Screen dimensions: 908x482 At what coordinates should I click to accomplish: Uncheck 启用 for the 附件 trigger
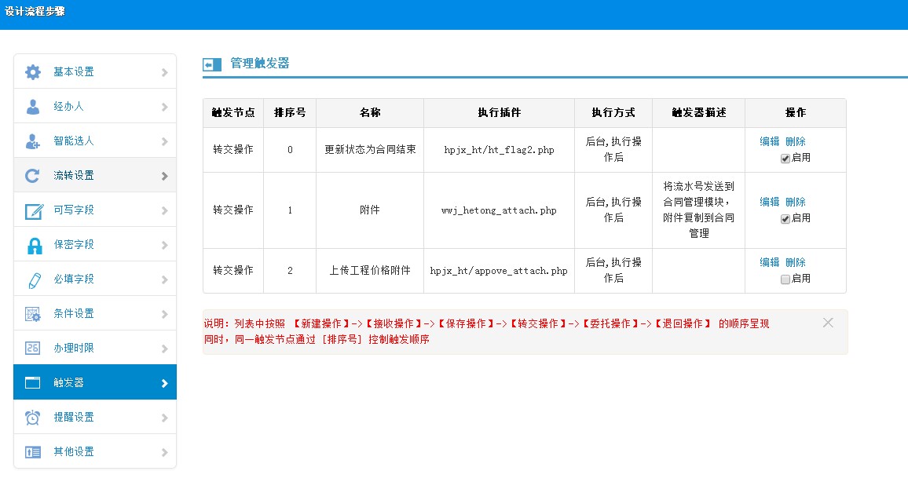coord(785,219)
